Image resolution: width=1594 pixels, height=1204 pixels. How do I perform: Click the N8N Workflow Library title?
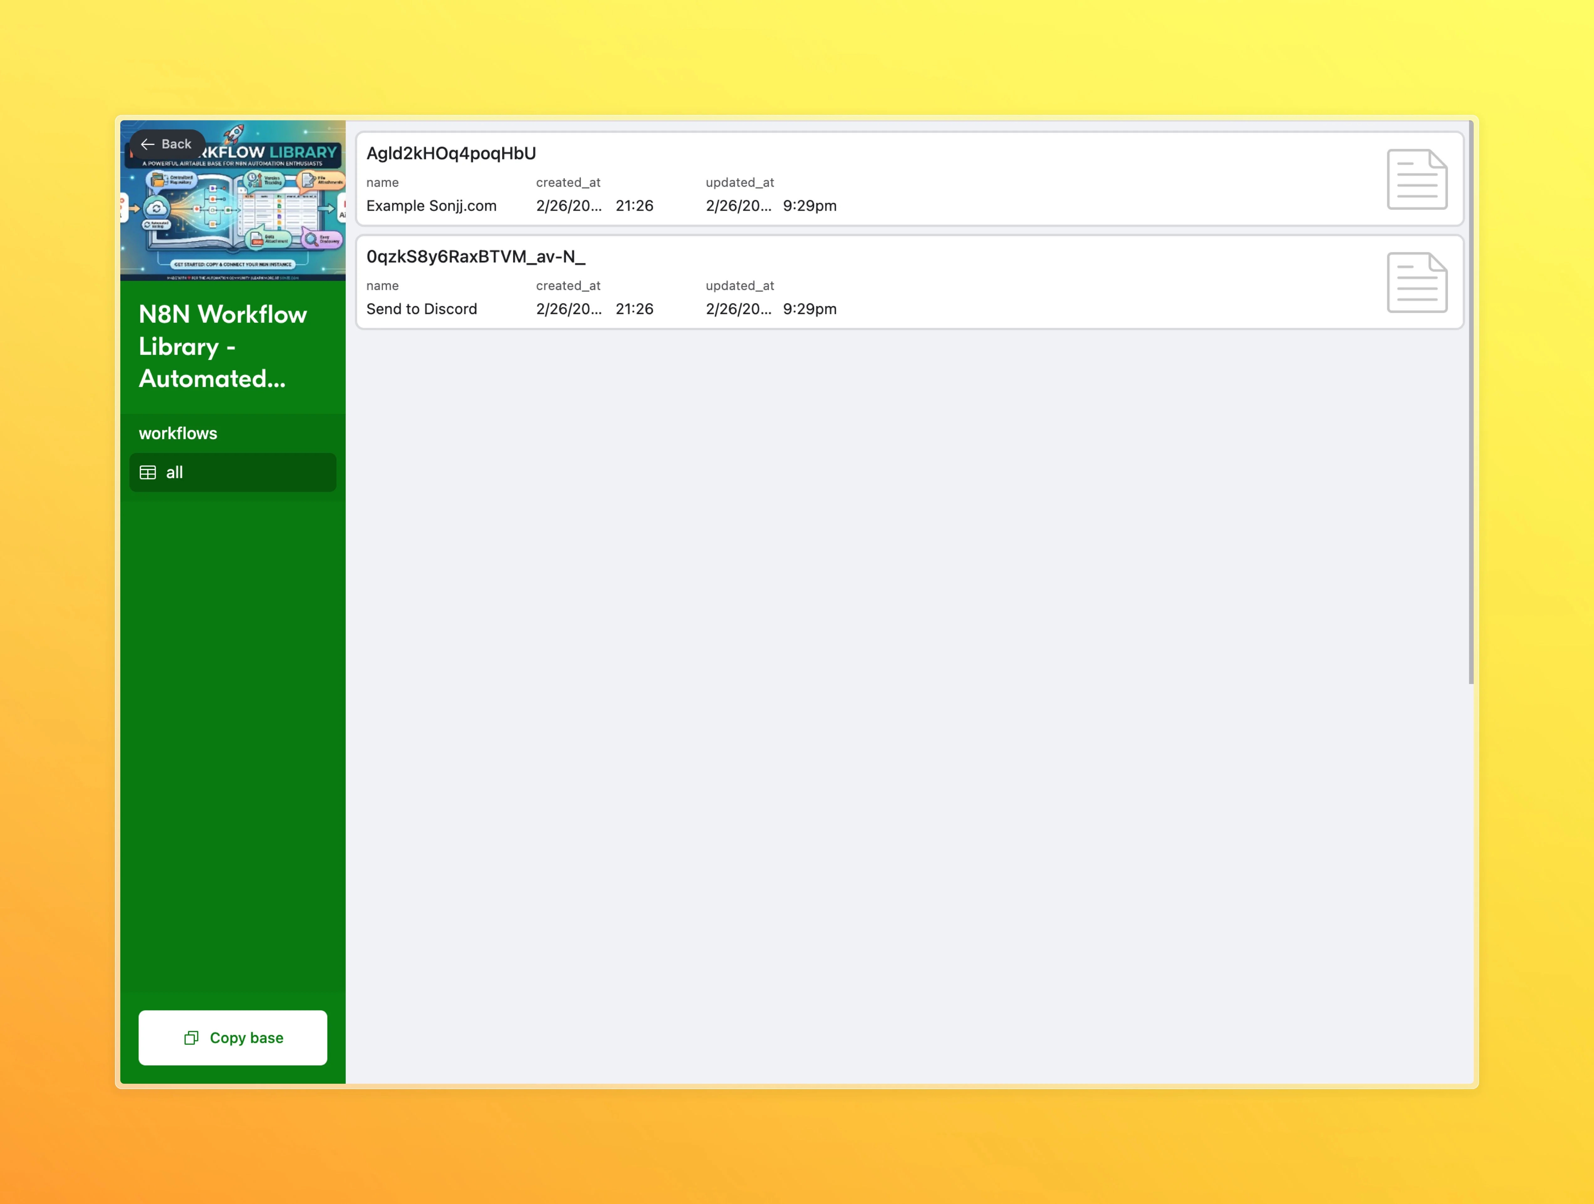(223, 346)
